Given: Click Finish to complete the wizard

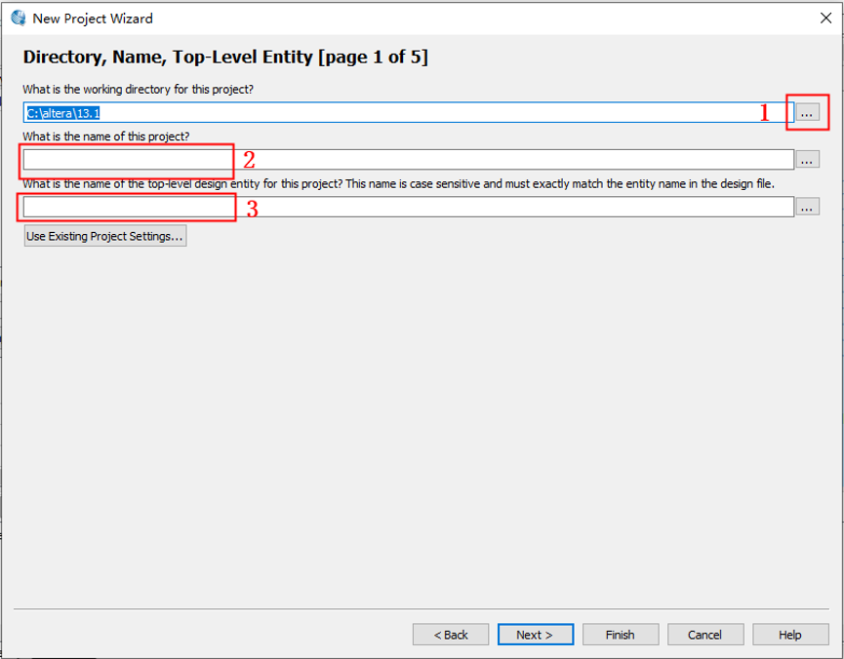Looking at the screenshot, I should pos(620,635).
